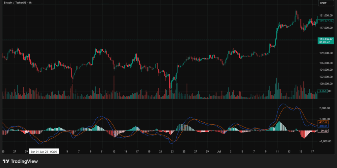This screenshot has width=337, height=168.
Task: Click the 21 date on the time axis
Action: coord(160,152)
